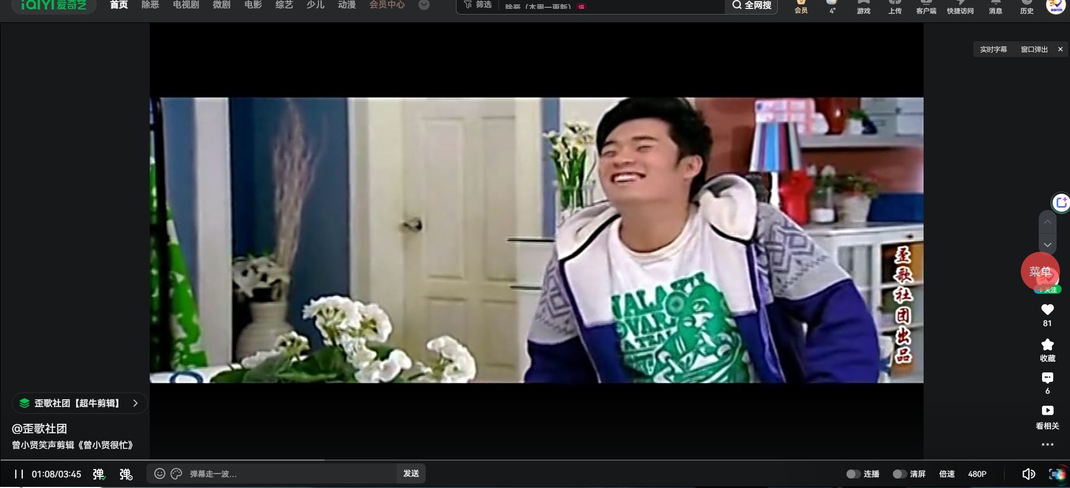Open the user profile avatar

point(1055,6)
